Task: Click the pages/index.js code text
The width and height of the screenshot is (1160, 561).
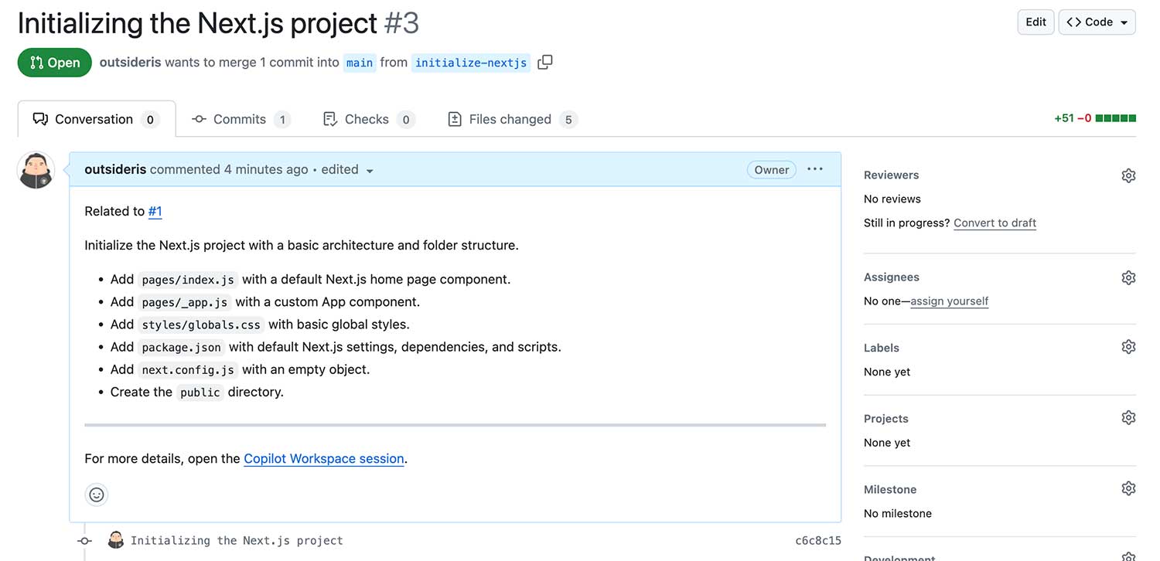Action: click(x=188, y=280)
